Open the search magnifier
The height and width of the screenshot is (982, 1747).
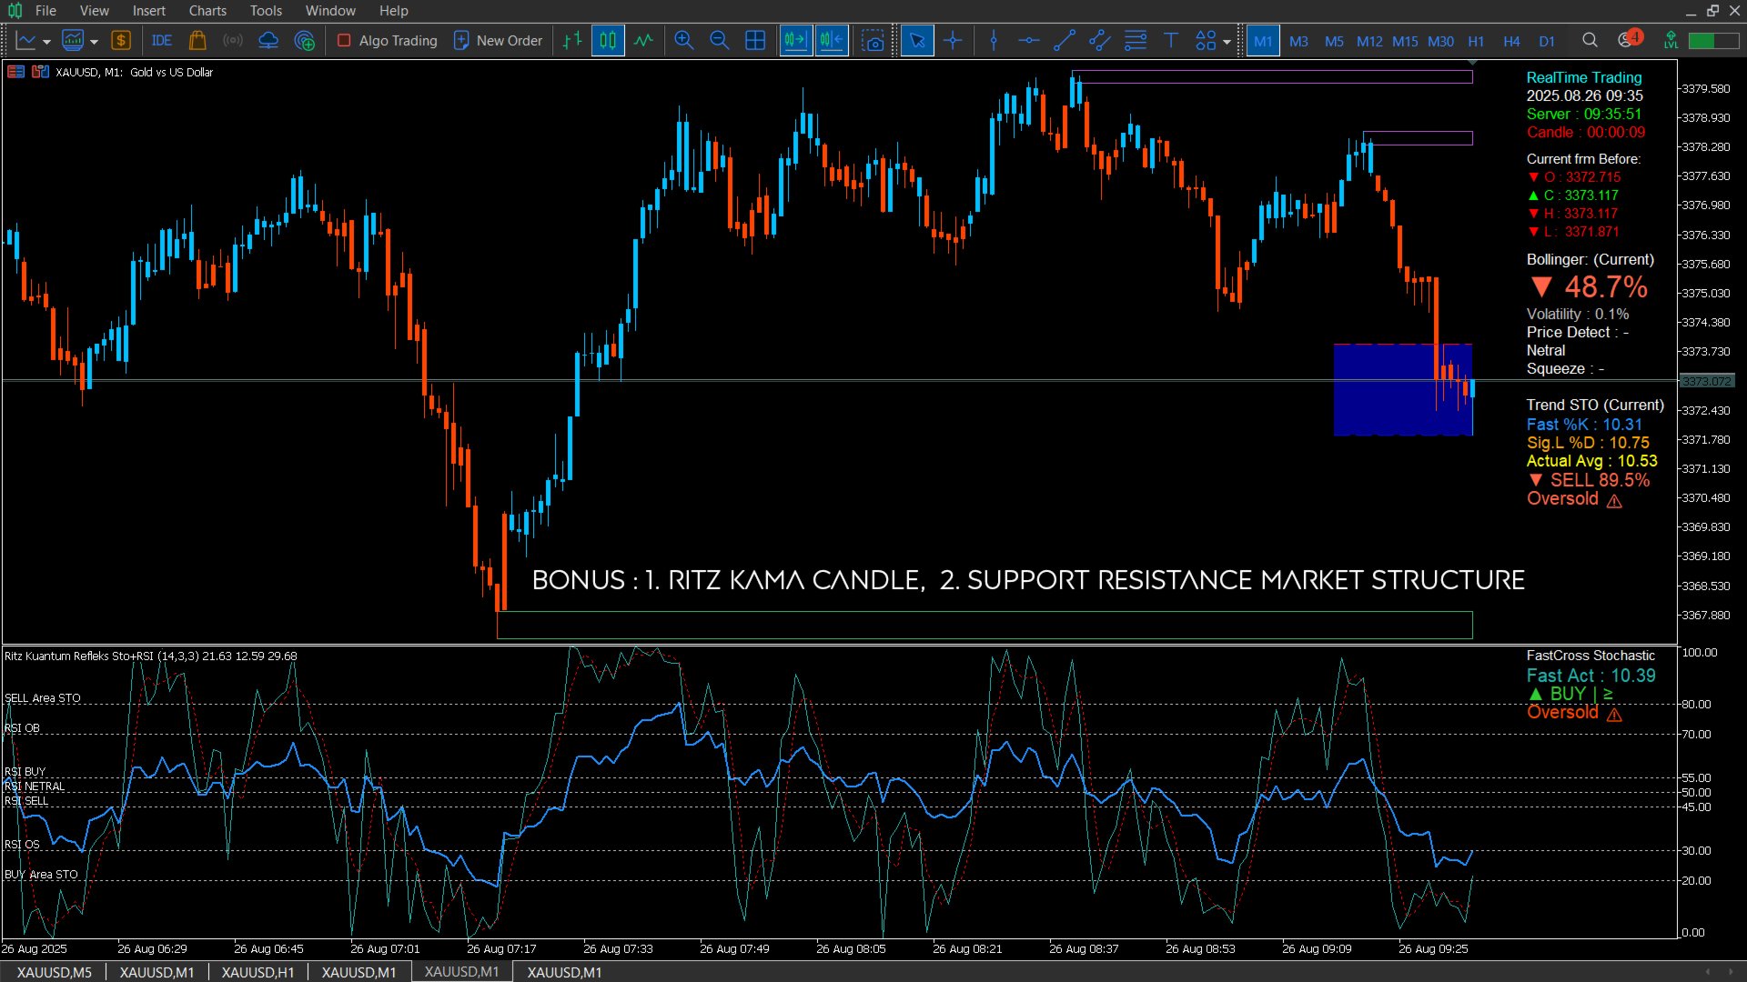pos(1590,40)
